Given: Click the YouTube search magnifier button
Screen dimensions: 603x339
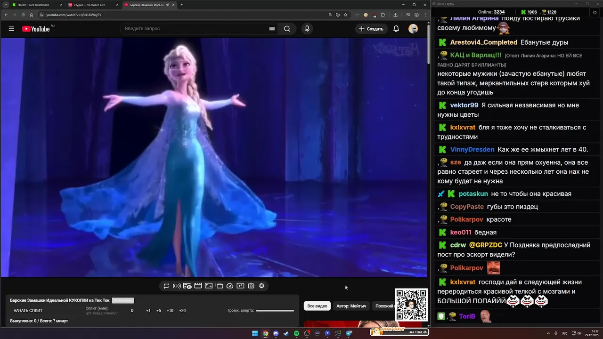Looking at the screenshot, I should [287, 29].
